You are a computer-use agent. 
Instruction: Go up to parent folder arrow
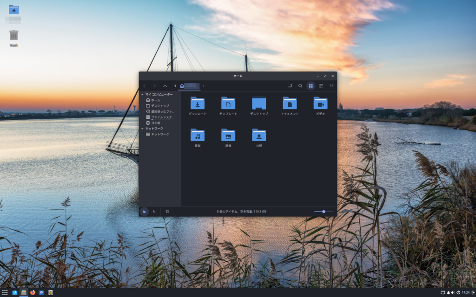[x=165, y=86]
